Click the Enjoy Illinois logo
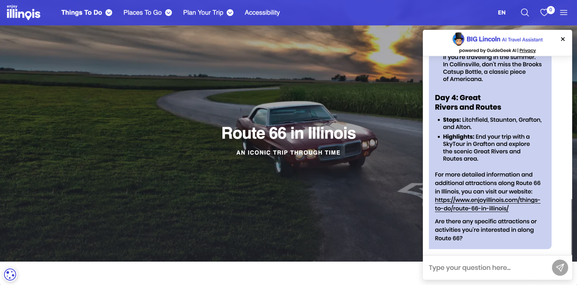Image resolution: width=577 pixels, height=285 pixels. [23, 12]
